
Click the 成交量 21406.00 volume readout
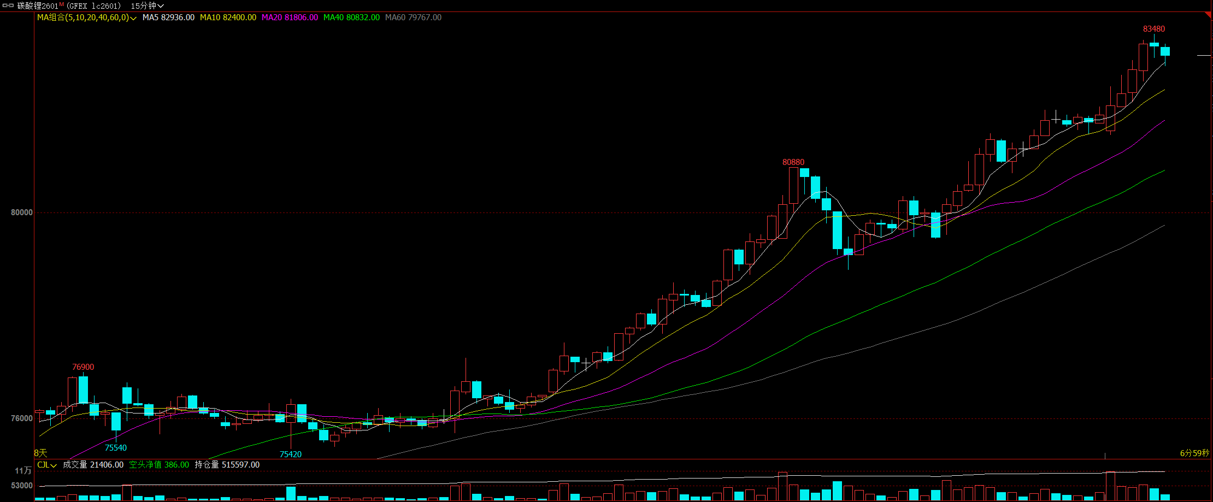point(93,465)
